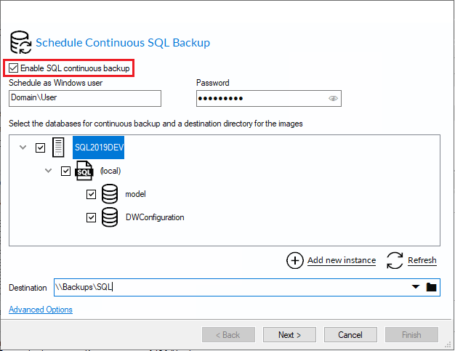Uncheck the model database checkbox
Screen dimensions: 455x351
click(92, 194)
